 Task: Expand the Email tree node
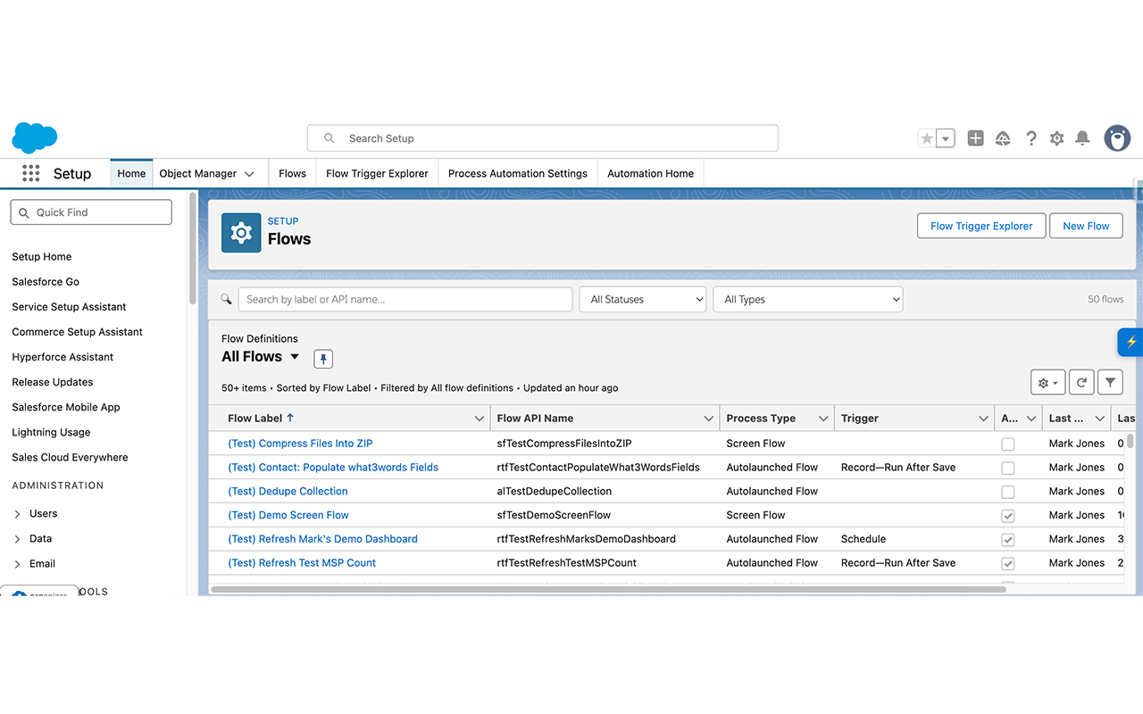tap(18, 564)
